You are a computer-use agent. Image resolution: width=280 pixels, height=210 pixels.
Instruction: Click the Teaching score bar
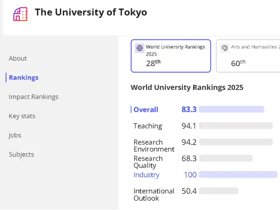(x=236, y=126)
